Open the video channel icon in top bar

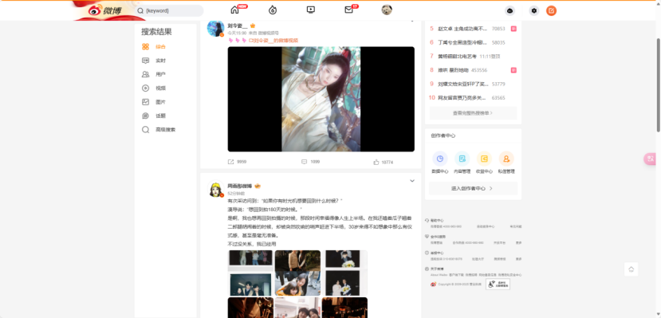tap(311, 10)
